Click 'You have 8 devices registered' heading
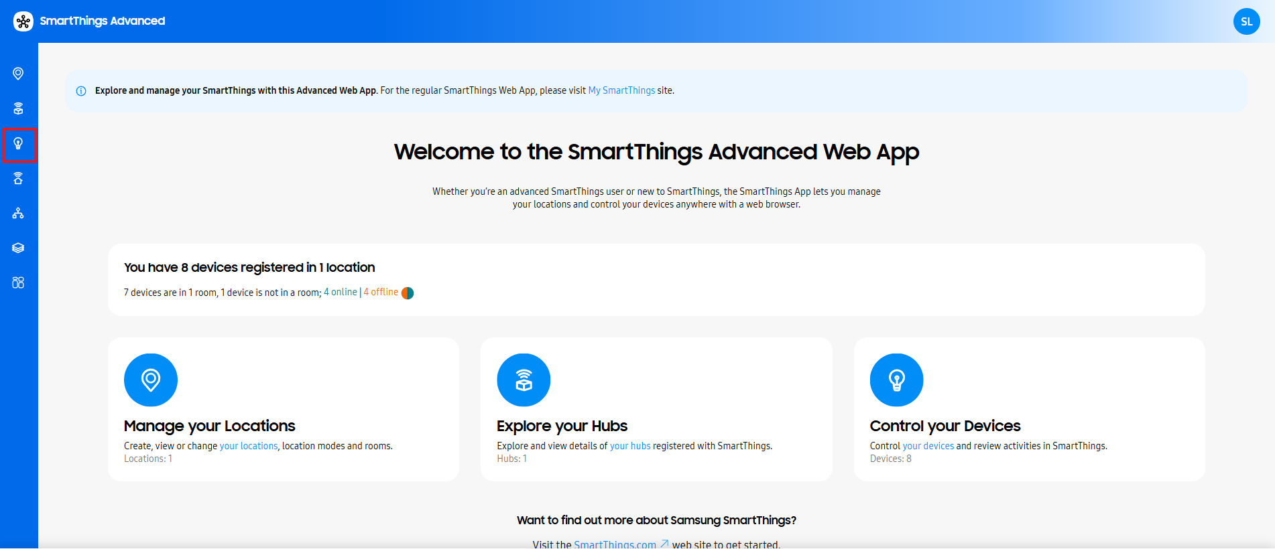1275x549 pixels. [249, 267]
